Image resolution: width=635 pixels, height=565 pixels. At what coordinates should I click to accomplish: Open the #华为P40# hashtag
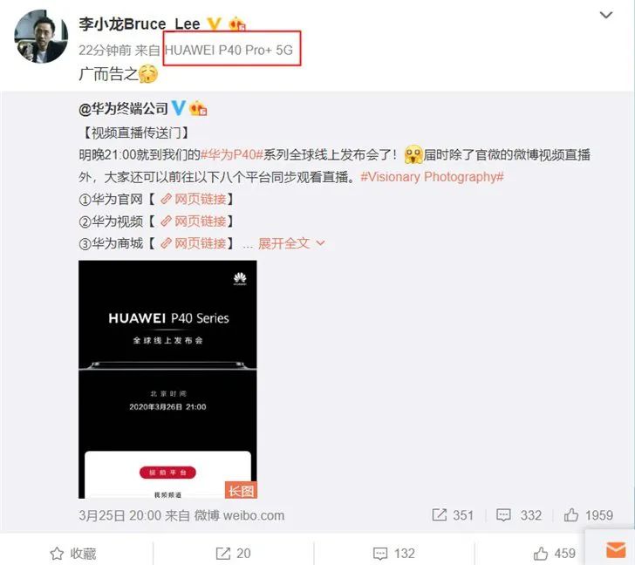tap(232, 154)
